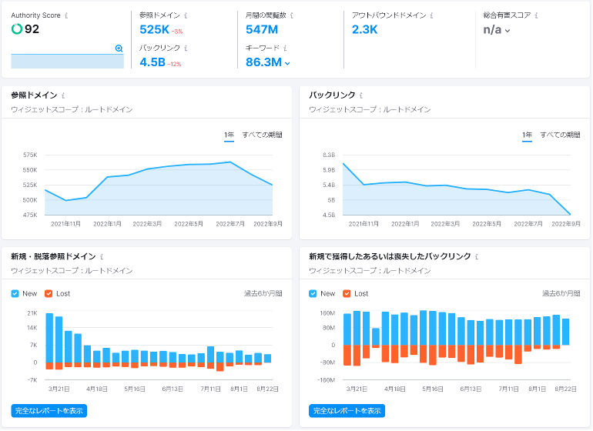
Task: Expand the キーワード 86.3M dropdown
Action: [x=287, y=63]
